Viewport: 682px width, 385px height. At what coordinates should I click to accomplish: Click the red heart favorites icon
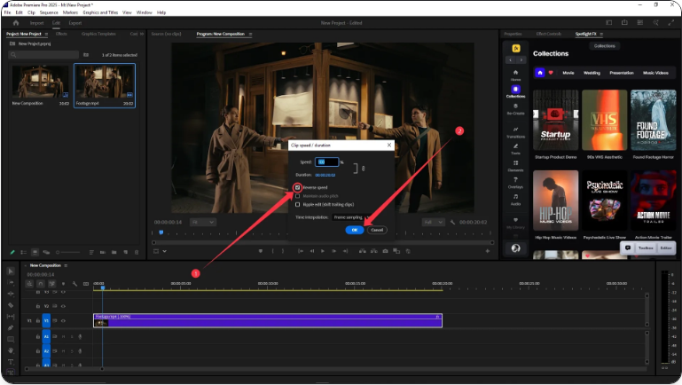[x=551, y=73]
